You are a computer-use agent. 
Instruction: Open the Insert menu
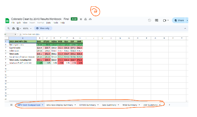pos(32,23)
